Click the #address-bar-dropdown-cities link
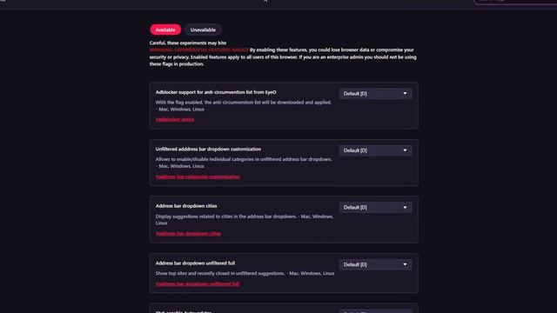The image size is (557, 313). [x=188, y=234]
